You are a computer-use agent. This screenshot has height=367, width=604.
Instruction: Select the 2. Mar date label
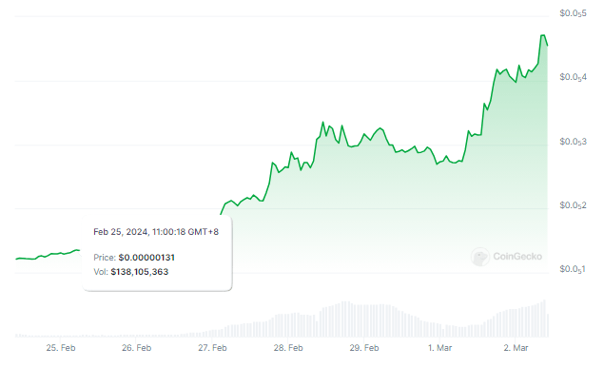[516, 348]
